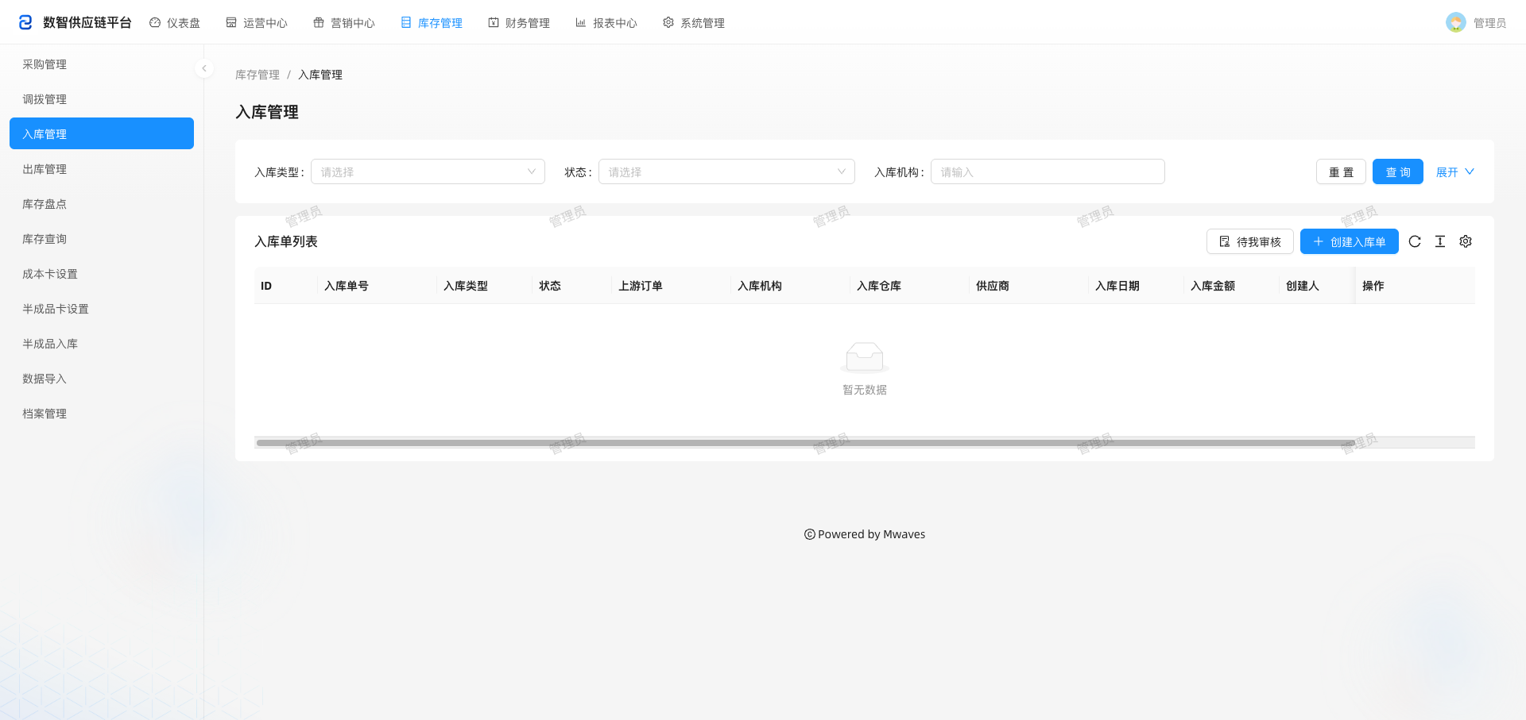Open 营销中心 menu
Viewport: 1526px width, 720px height.
pyautogui.click(x=344, y=23)
